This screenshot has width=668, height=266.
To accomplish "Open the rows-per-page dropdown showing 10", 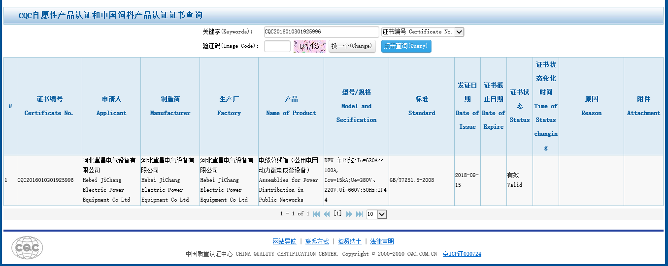I will point(376,214).
